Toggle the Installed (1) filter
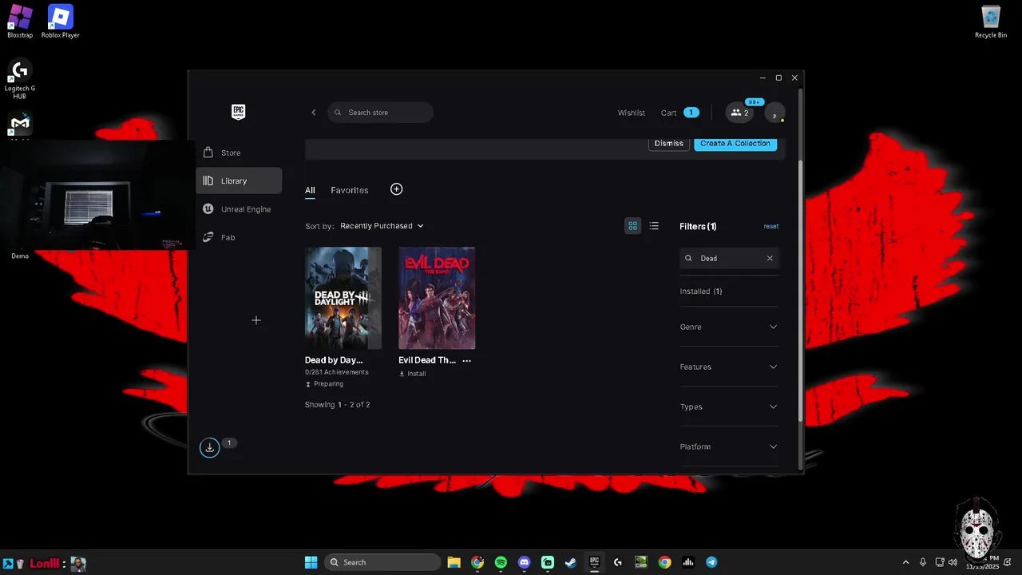 [701, 291]
